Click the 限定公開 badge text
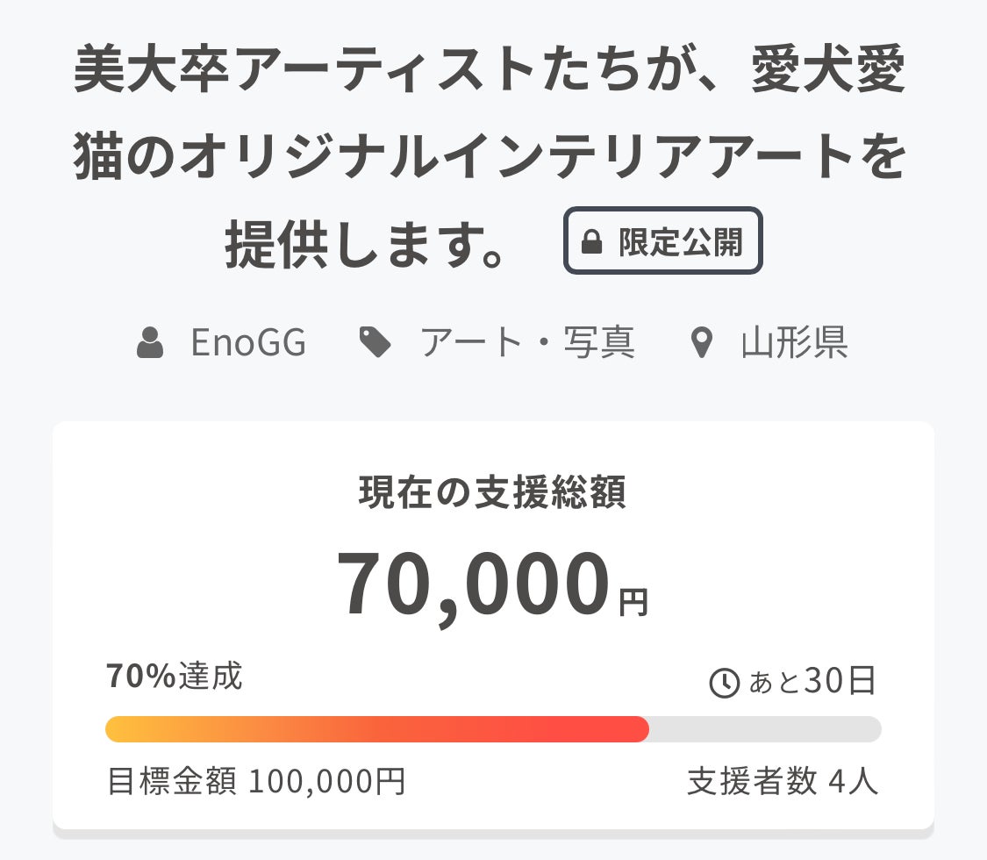 [x=681, y=242]
